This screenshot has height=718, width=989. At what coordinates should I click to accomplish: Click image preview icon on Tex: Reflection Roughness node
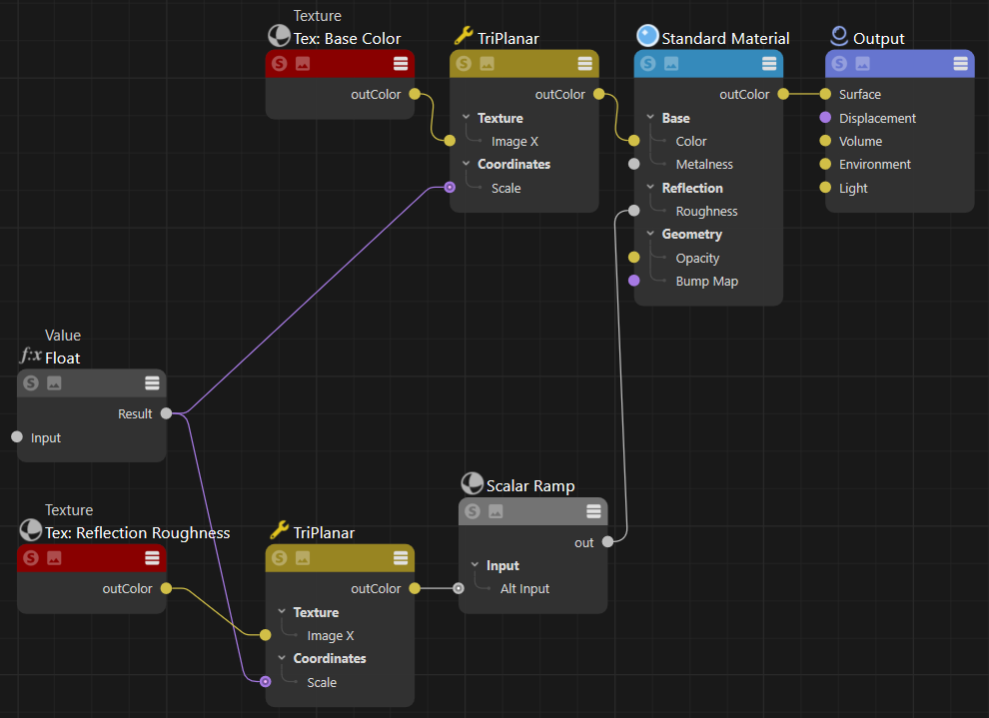pyautogui.click(x=54, y=558)
